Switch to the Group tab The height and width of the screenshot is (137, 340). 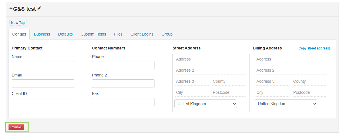coord(167,34)
